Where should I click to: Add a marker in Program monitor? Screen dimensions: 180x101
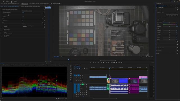click(91, 62)
